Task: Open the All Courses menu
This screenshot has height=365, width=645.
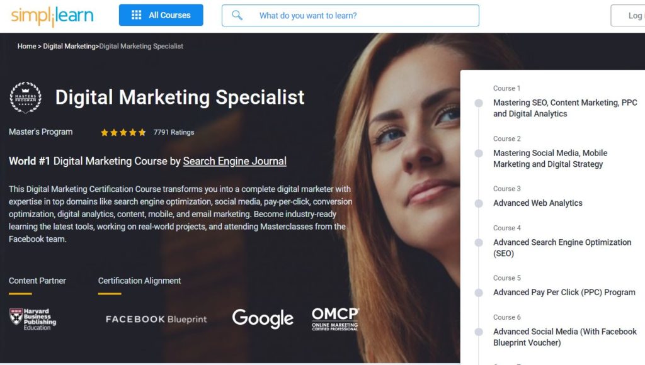Action: click(x=161, y=15)
